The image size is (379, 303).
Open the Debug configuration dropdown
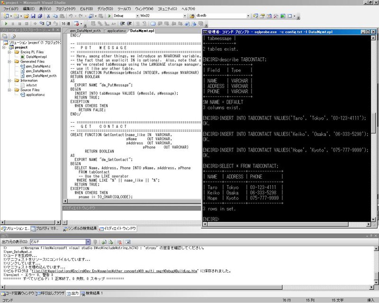click(x=137, y=16)
